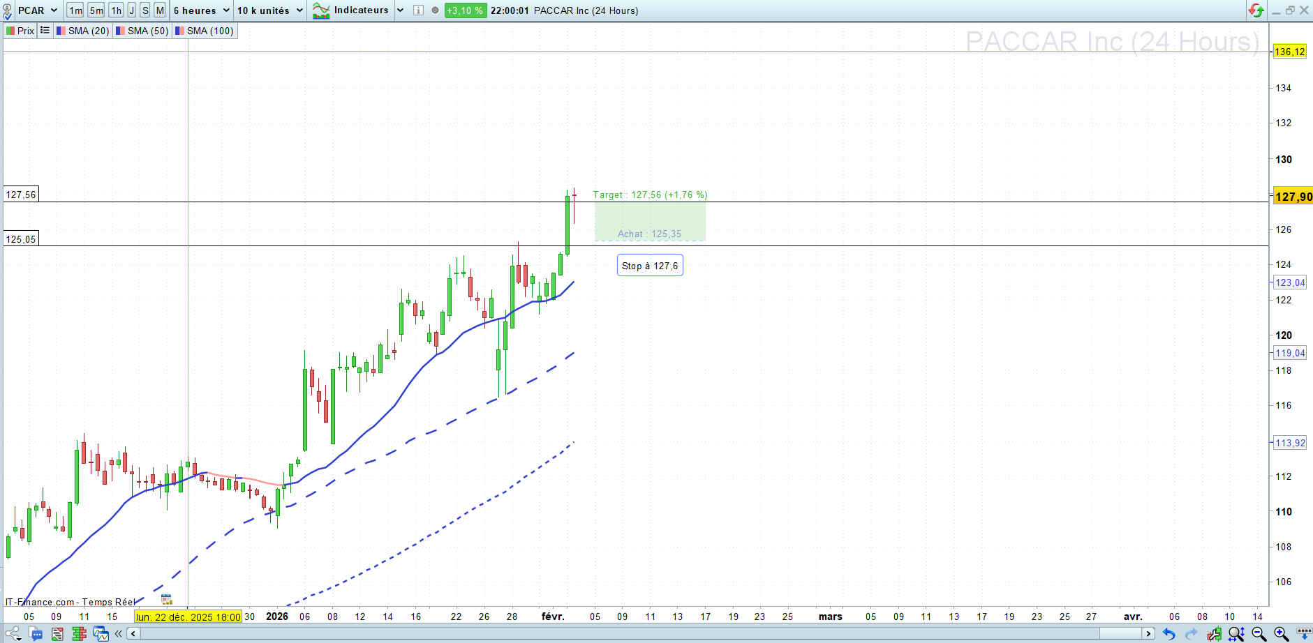Select the SMA (100) indicator tab
Viewport: 1313px width, 643px height.
point(205,31)
